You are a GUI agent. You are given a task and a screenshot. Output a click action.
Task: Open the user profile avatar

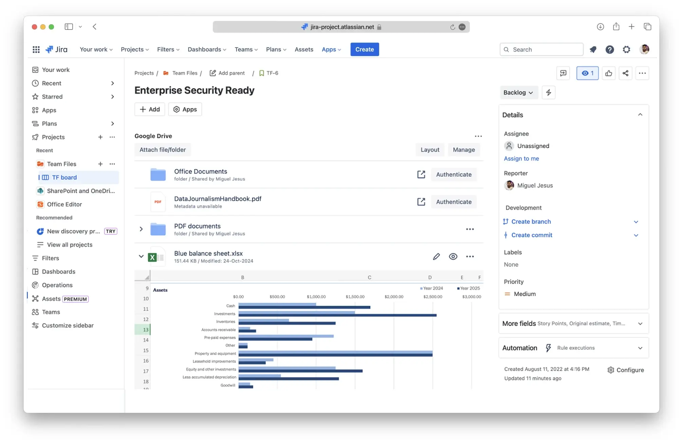tap(644, 49)
